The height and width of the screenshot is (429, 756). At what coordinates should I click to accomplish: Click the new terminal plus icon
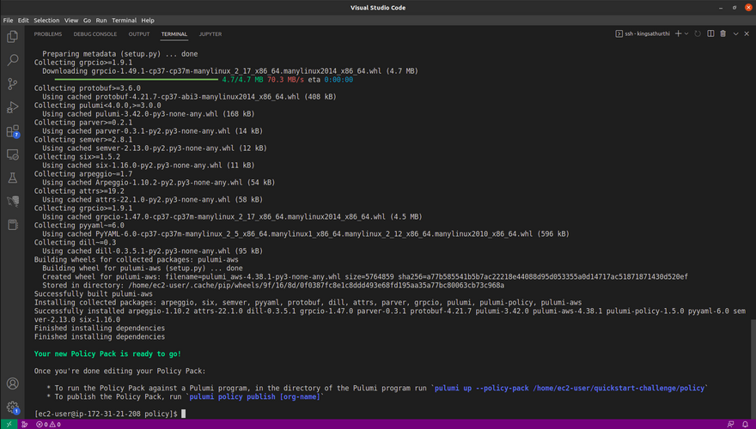tap(678, 33)
